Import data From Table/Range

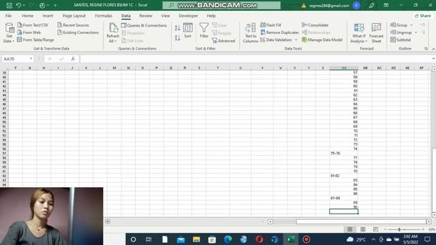point(35,40)
